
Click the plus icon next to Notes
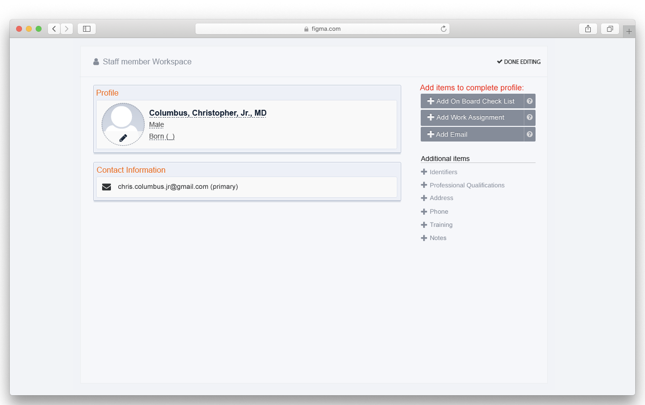point(424,238)
